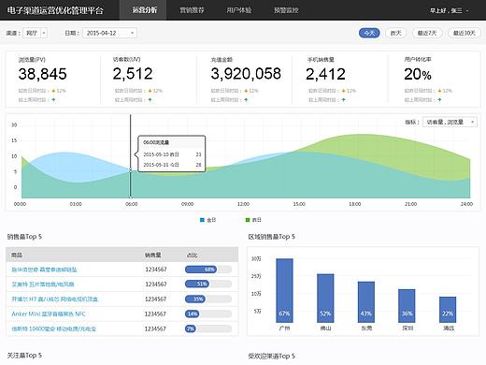Go to the 用户体验 tab
Screen dimensions: 486x365
[239, 10]
